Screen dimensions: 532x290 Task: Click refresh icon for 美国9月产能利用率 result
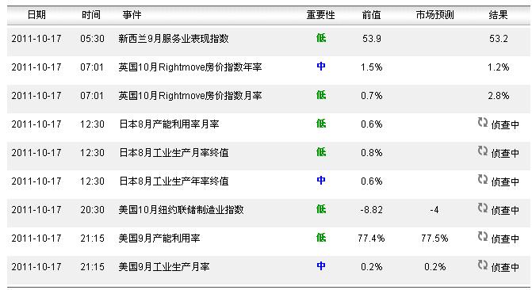coord(483,236)
